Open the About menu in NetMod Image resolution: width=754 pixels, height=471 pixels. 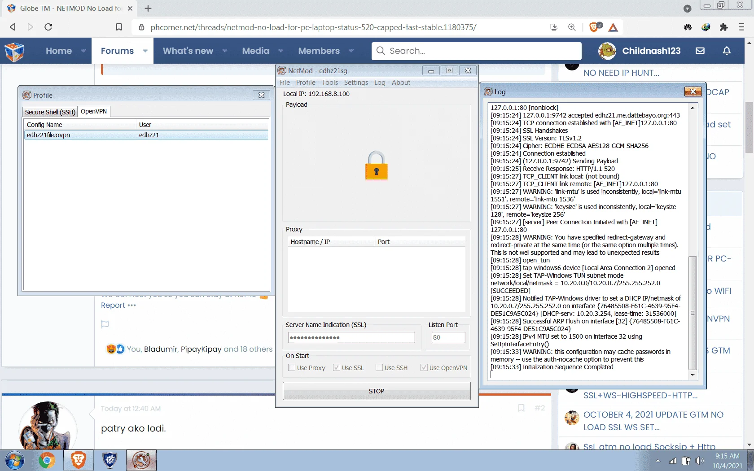point(401,83)
